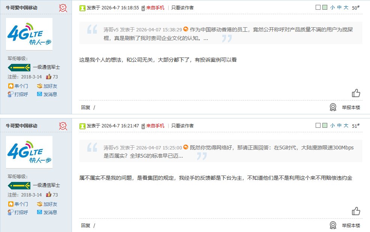Click the smiley badge icon in post 50
The width and height of the screenshot is (370, 232).
pos(63,8)
